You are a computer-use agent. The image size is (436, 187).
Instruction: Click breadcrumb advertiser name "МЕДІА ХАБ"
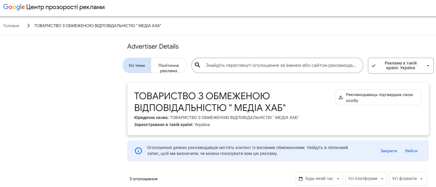click(x=98, y=26)
